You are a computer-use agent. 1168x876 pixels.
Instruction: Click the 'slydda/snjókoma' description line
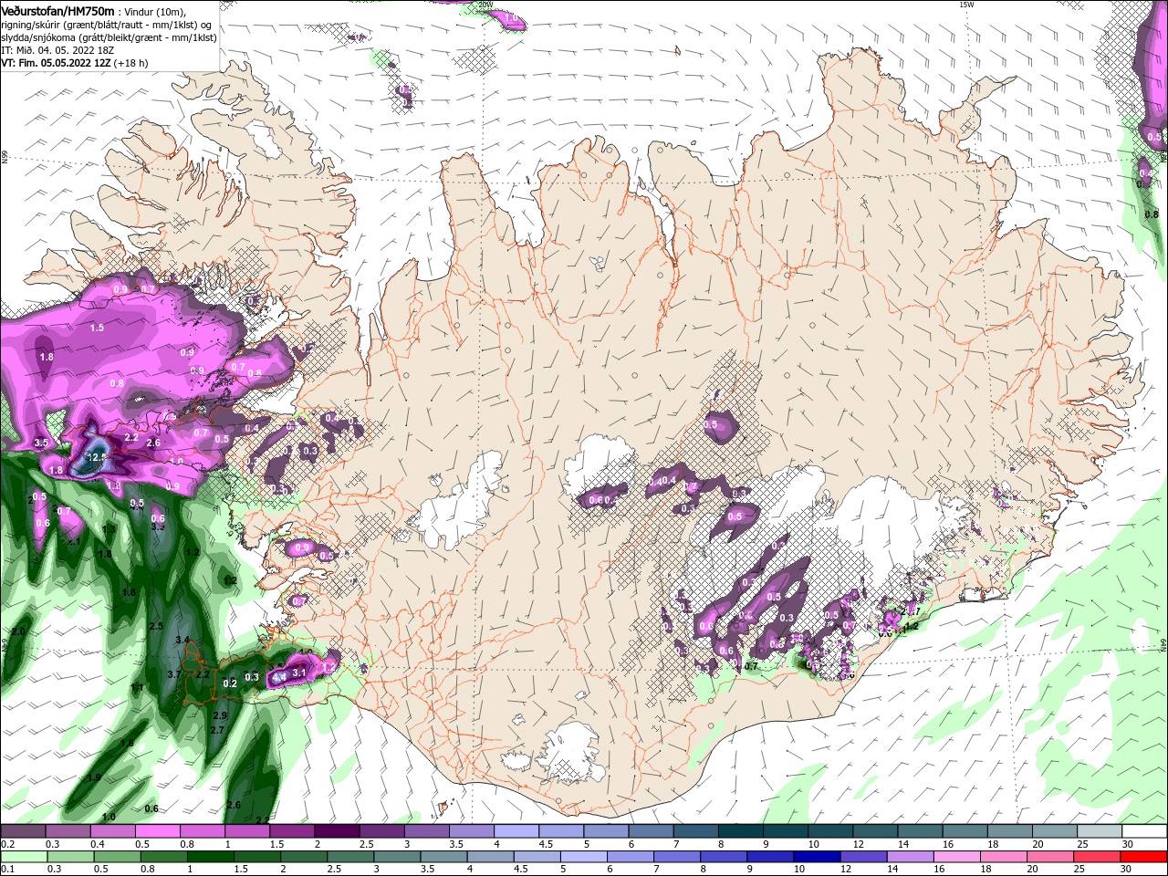[109, 37]
